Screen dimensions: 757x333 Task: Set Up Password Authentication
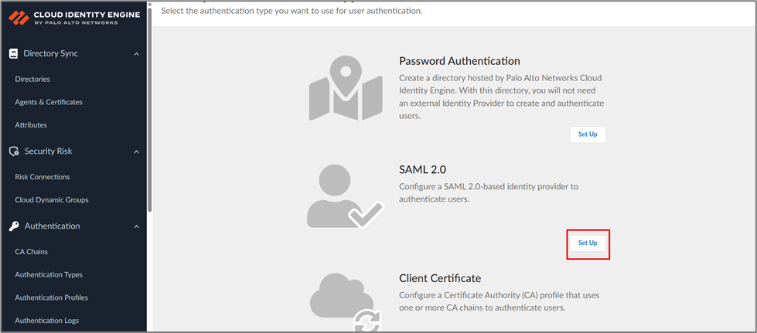588,134
